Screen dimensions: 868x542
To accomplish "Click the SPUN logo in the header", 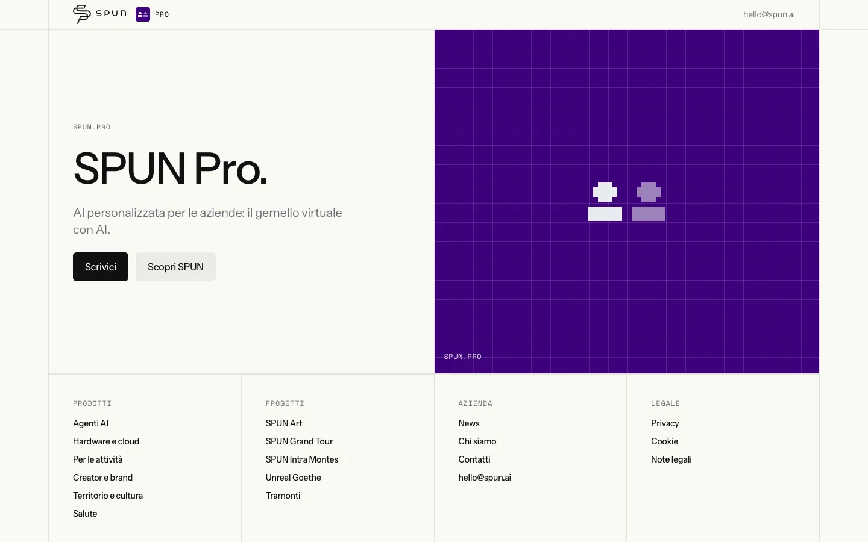I will pyautogui.click(x=99, y=14).
